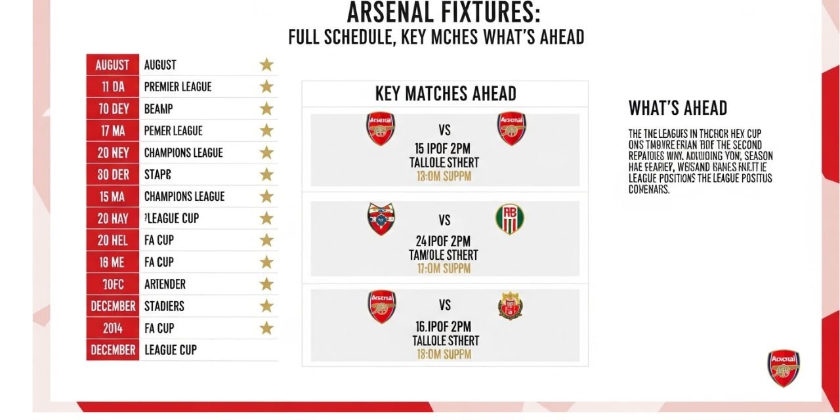Image resolution: width=840 pixels, height=420 pixels.
Task: Click the star on the STADIERS row
Action: (x=266, y=306)
